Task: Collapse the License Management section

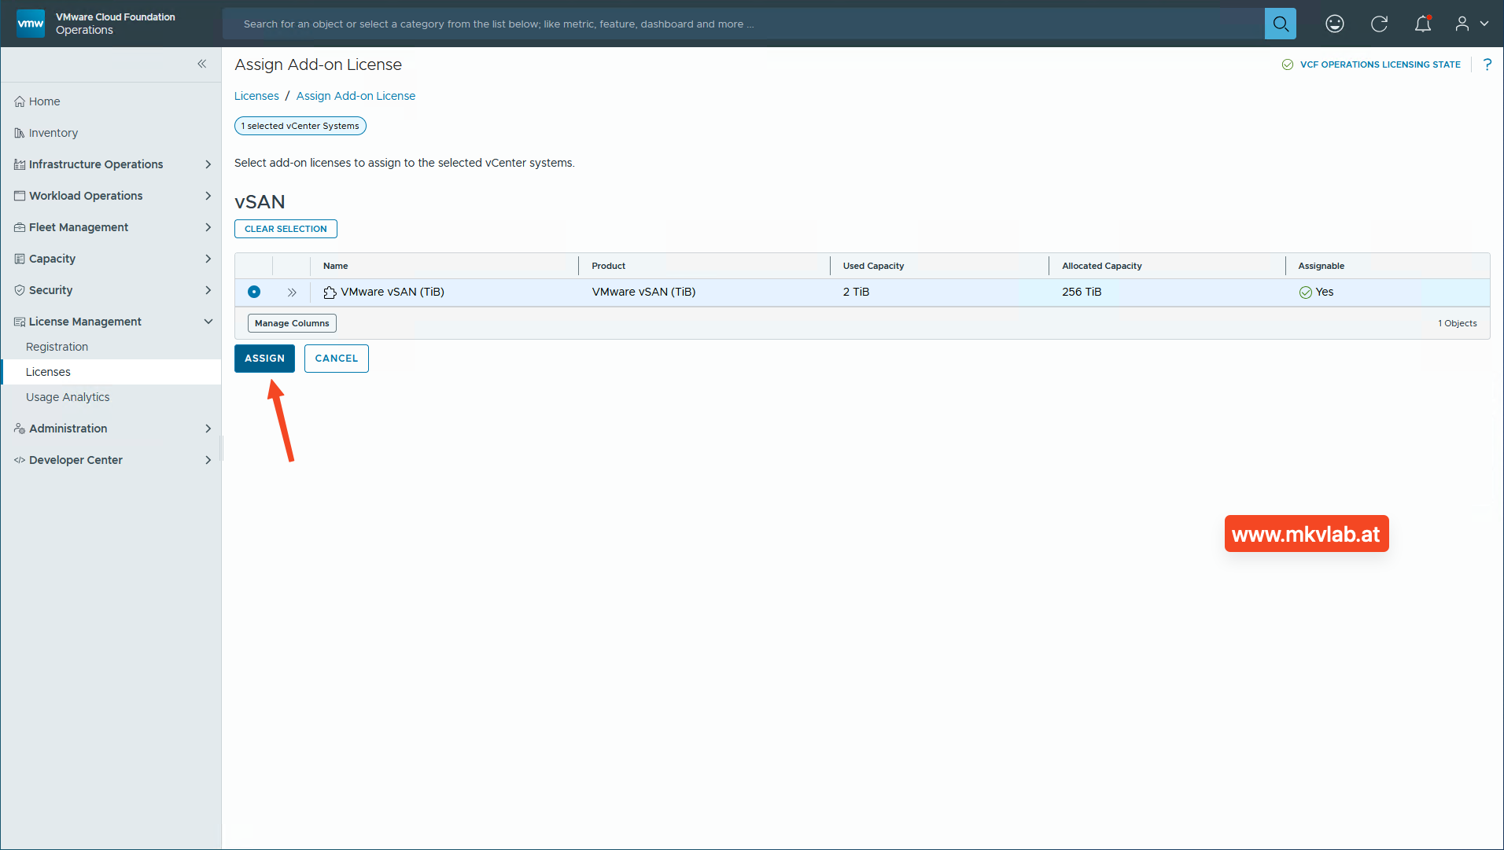Action: [x=208, y=321]
